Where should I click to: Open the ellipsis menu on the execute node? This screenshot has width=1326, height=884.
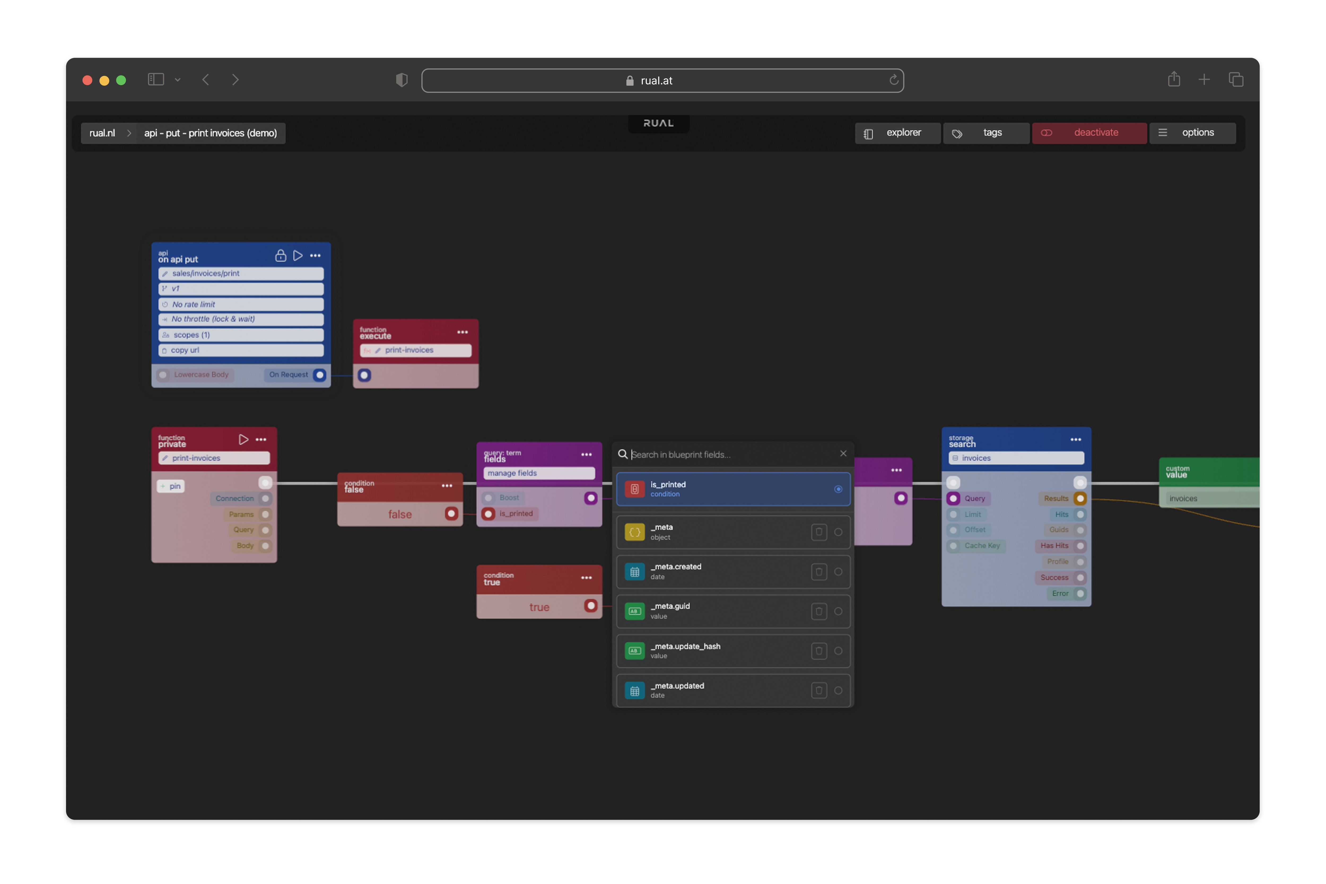tap(462, 332)
